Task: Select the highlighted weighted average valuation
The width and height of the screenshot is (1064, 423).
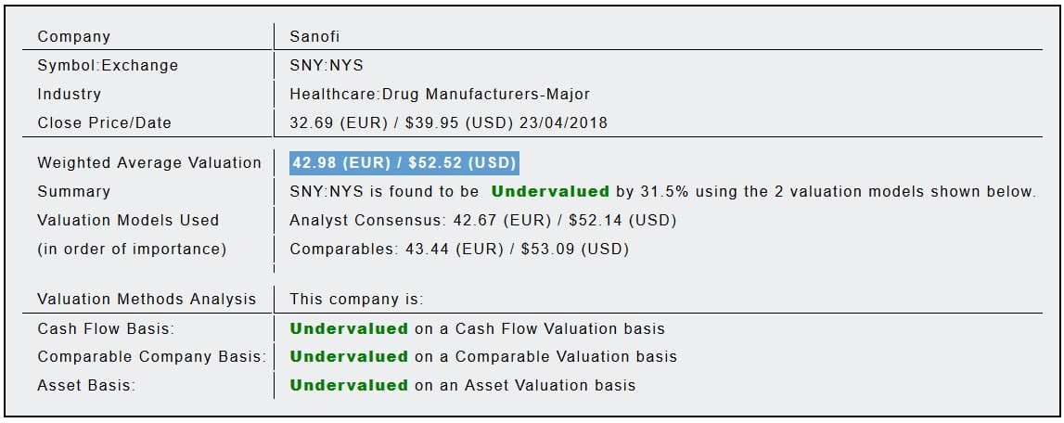Action: pos(404,163)
